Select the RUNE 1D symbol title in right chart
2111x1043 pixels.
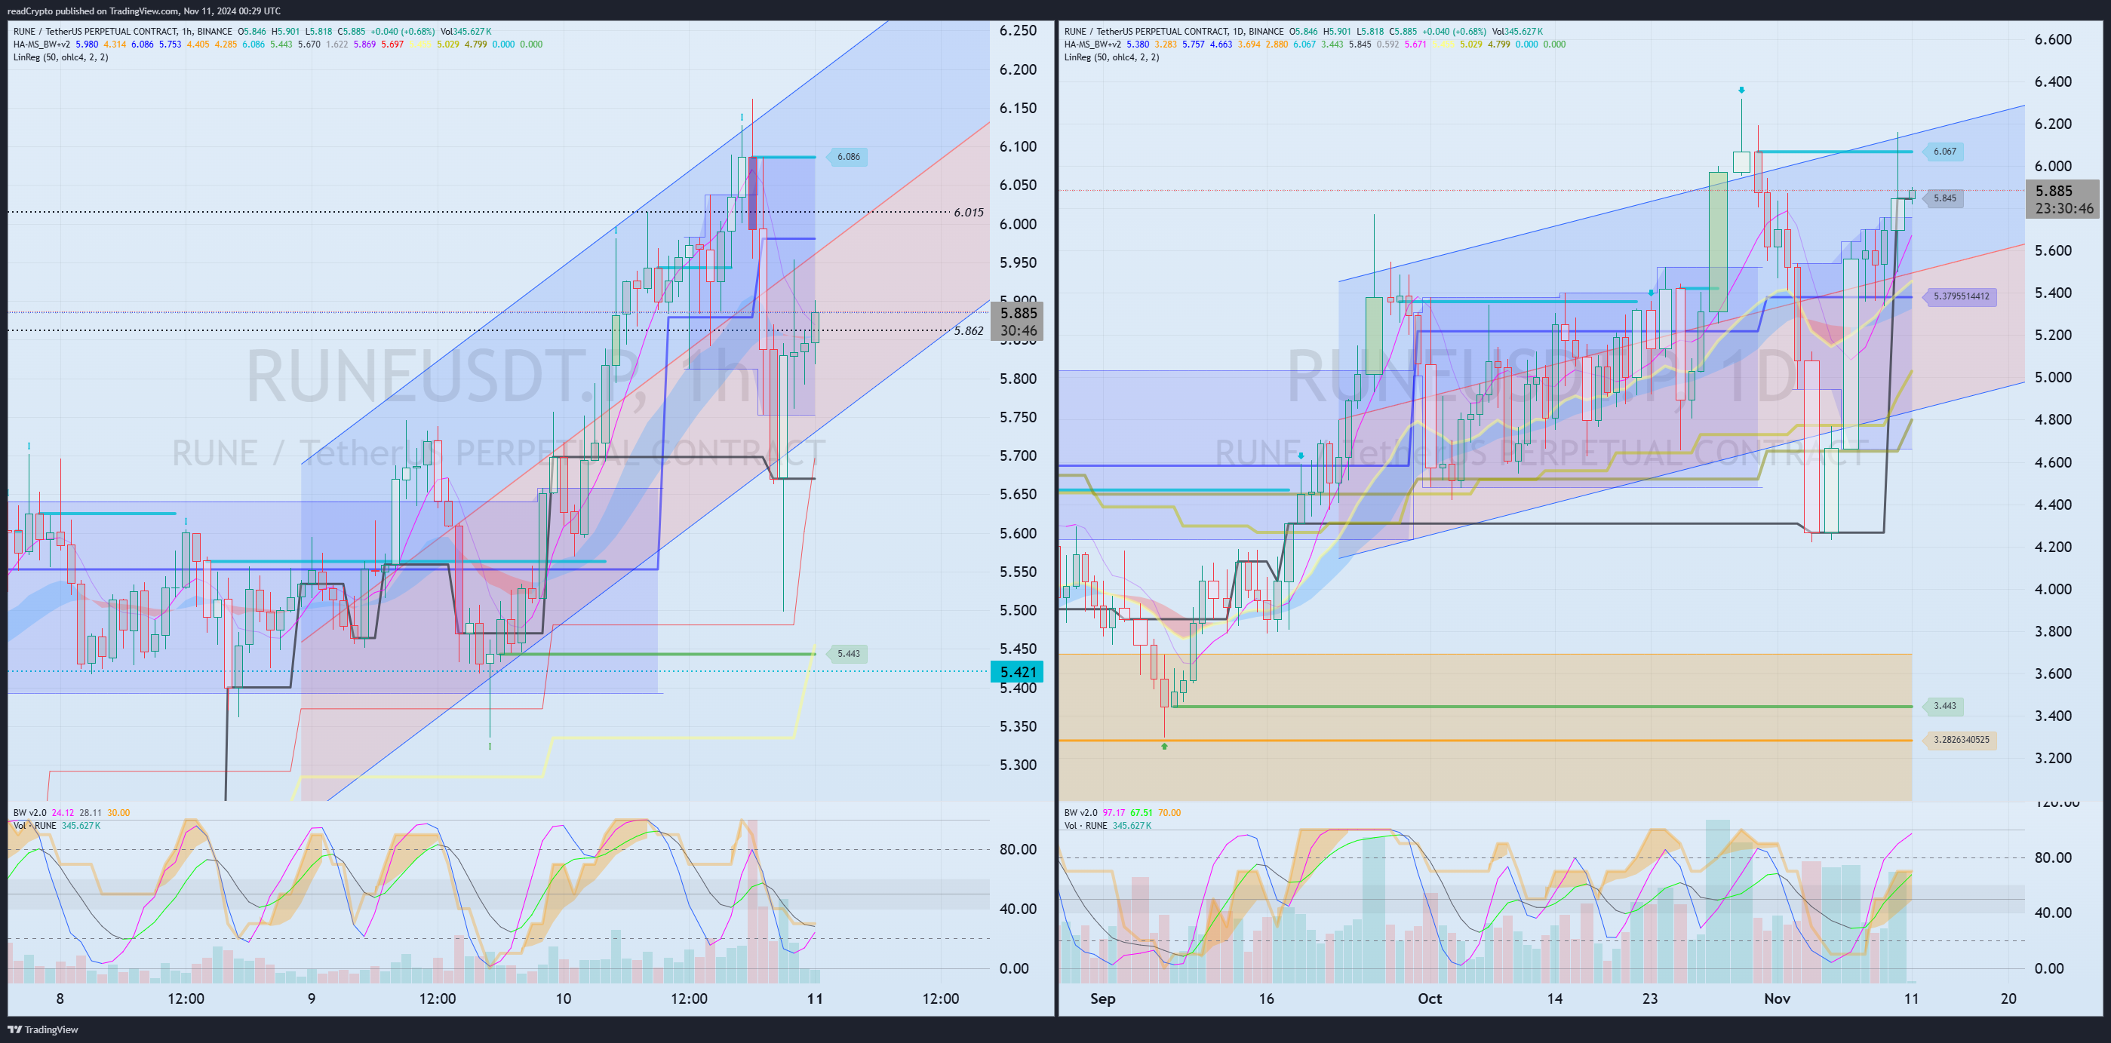coord(1173,31)
